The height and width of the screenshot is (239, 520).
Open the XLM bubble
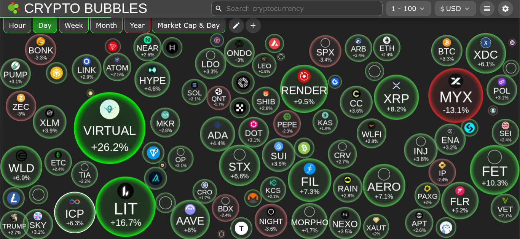click(x=49, y=121)
